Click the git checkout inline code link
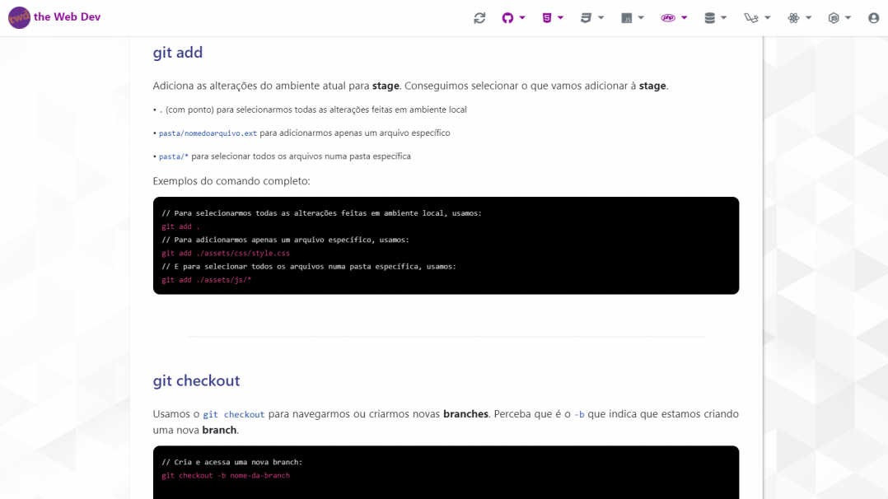 233,414
